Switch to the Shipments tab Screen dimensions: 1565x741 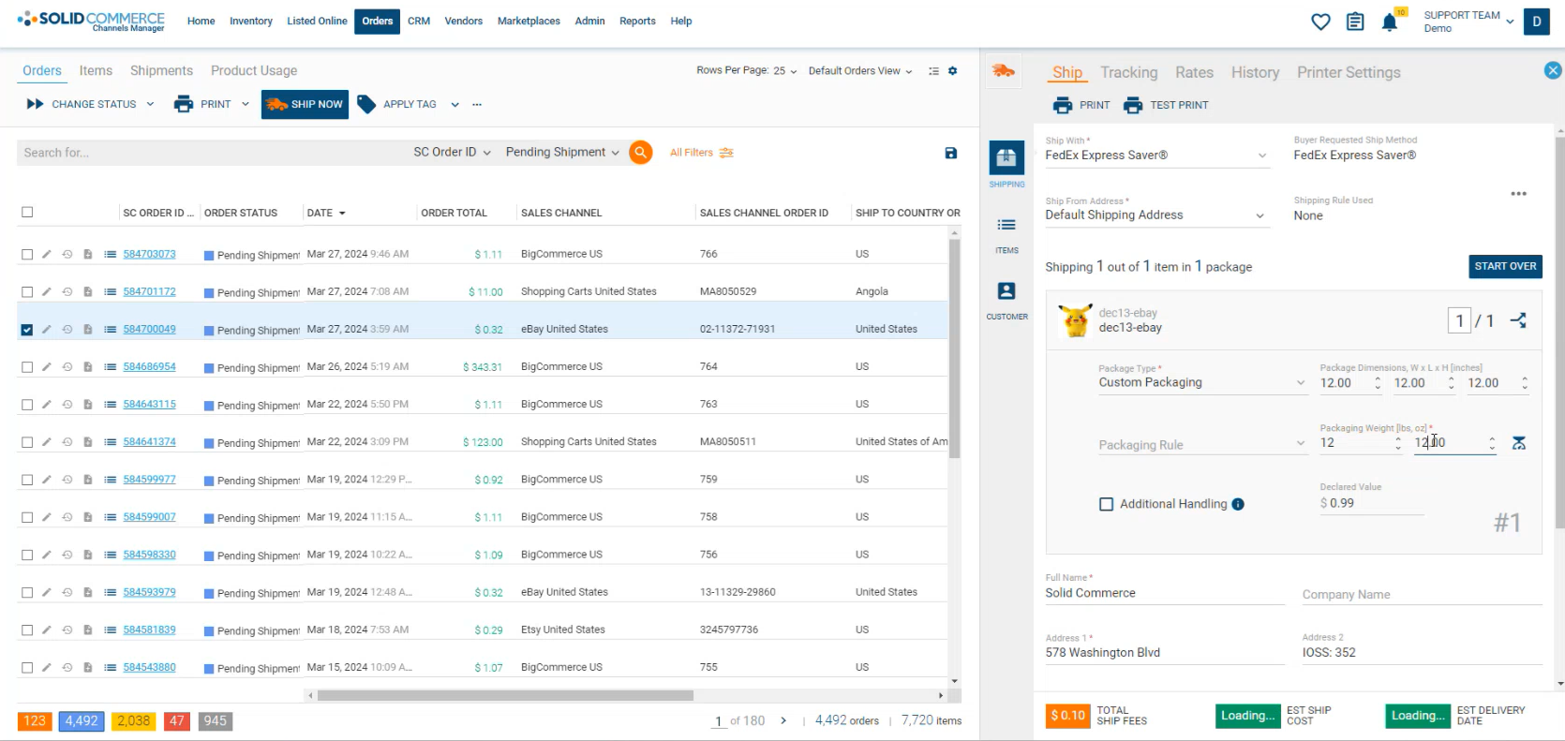click(x=161, y=70)
